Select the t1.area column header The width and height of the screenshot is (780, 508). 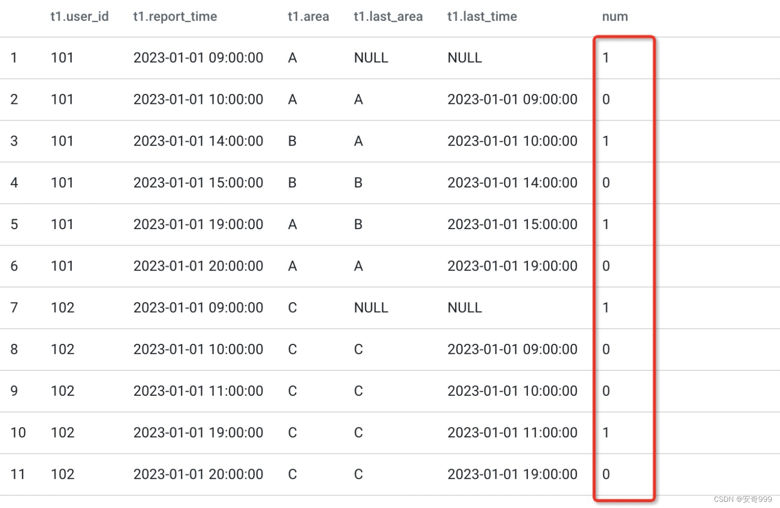(x=308, y=17)
